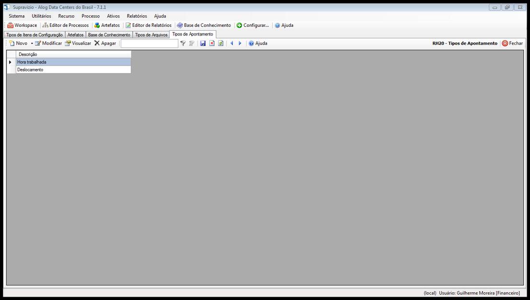Click the RH20 - Tipos de Apontamento title
The height and width of the screenshot is (300, 530).
[x=465, y=43]
